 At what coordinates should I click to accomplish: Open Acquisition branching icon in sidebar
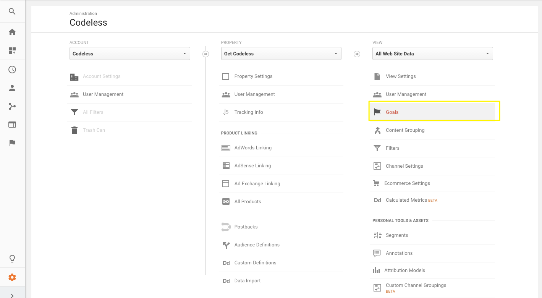[x=12, y=106]
